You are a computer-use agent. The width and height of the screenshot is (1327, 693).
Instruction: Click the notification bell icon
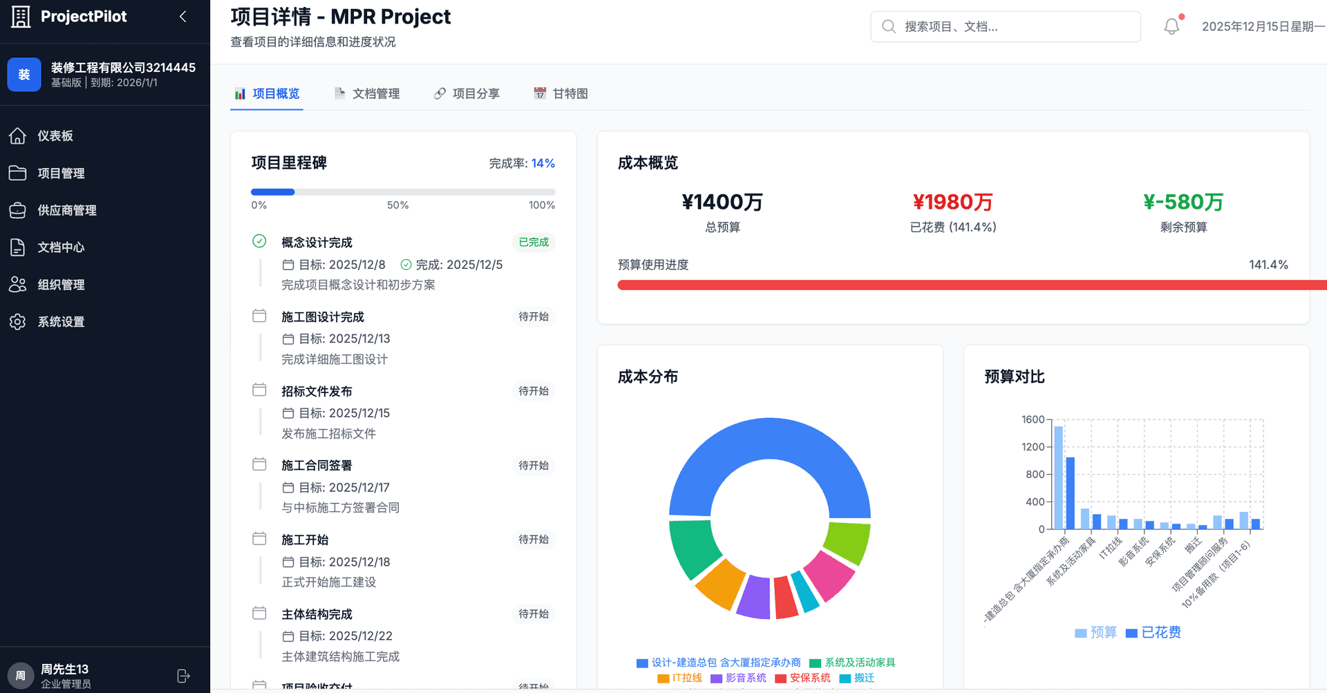1171,26
